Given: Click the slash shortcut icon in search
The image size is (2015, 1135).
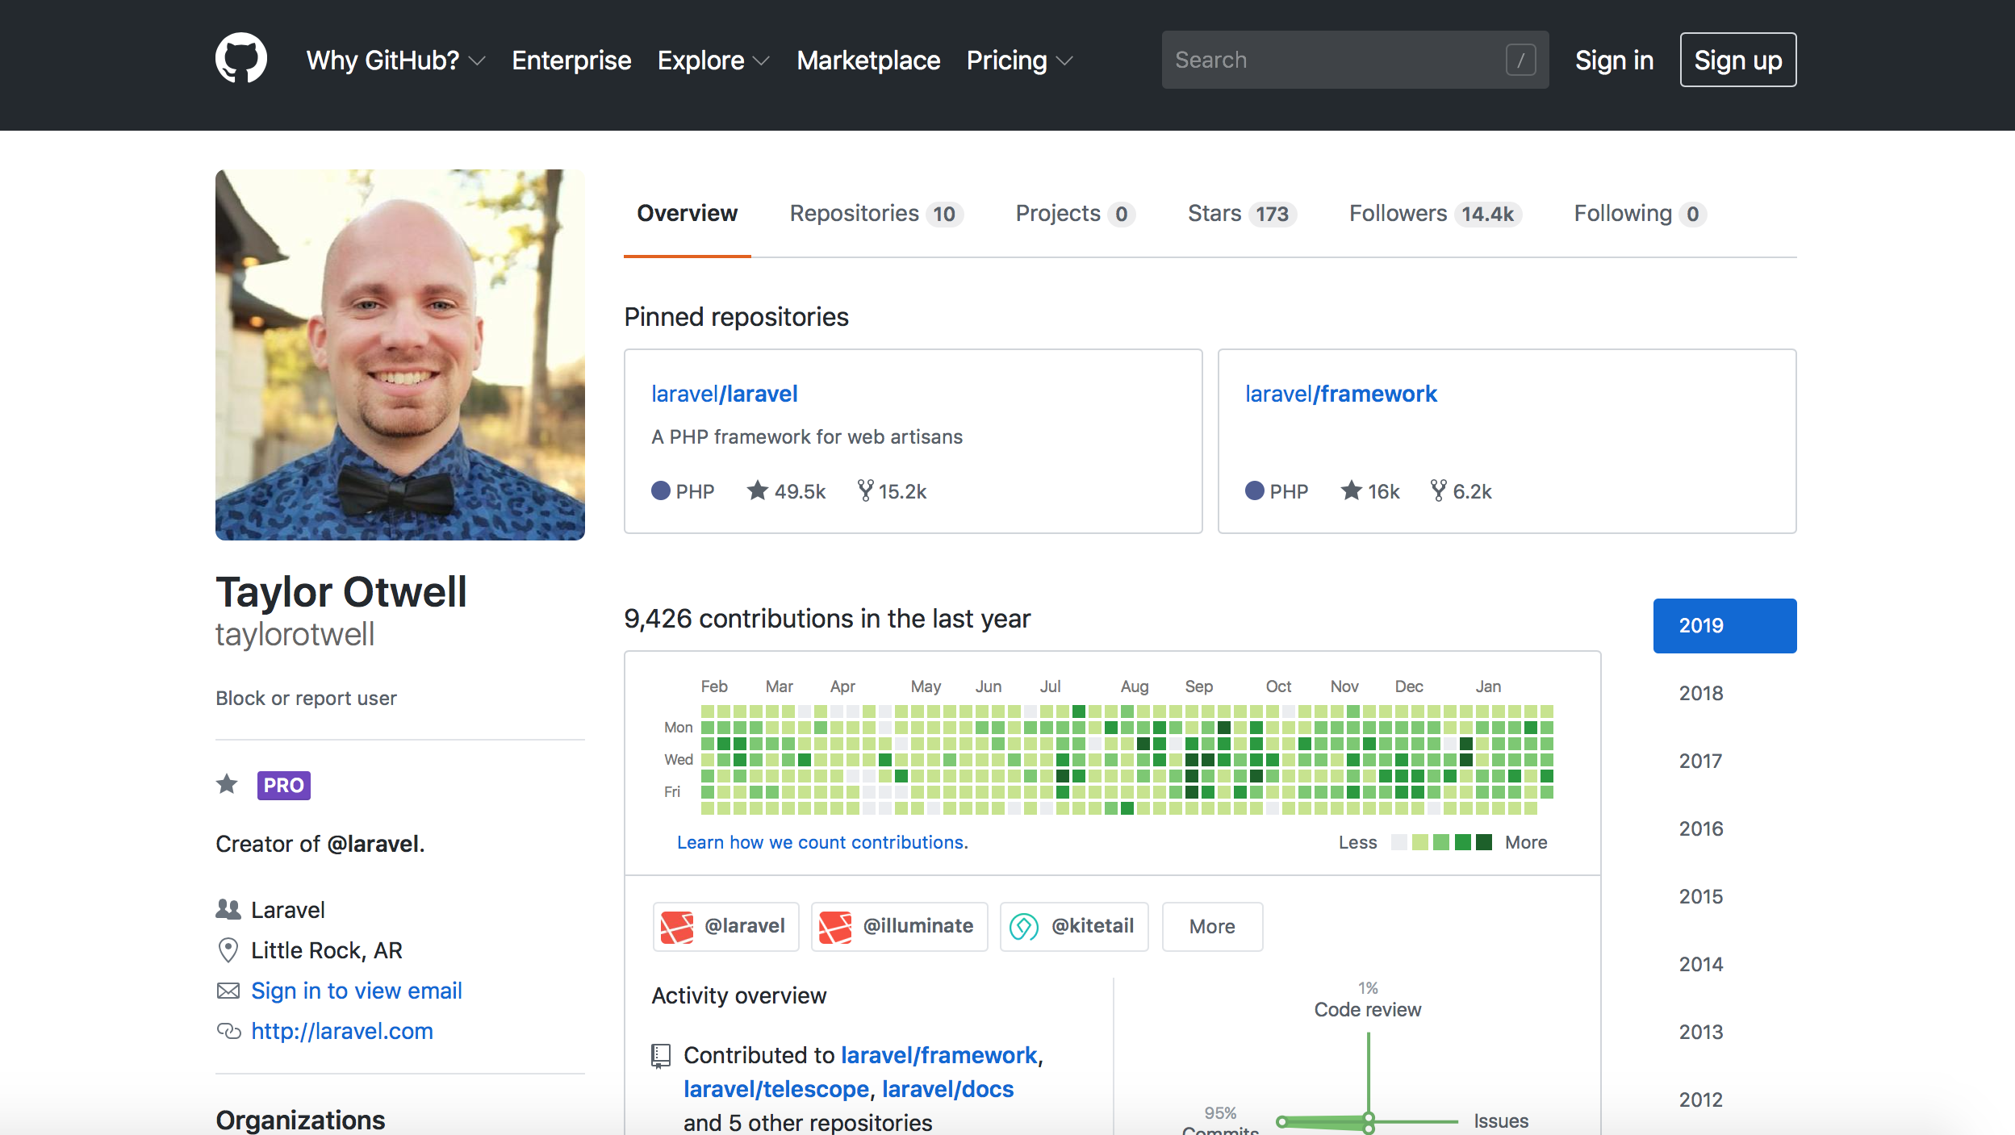Looking at the screenshot, I should point(1520,60).
